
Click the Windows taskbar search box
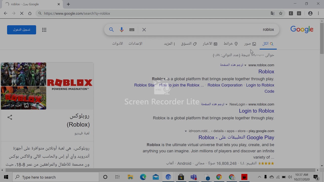[56, 177]
